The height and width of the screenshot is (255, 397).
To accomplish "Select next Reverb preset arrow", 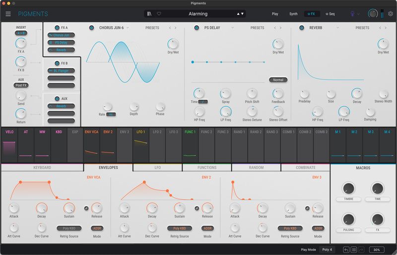I will [386, 28].
